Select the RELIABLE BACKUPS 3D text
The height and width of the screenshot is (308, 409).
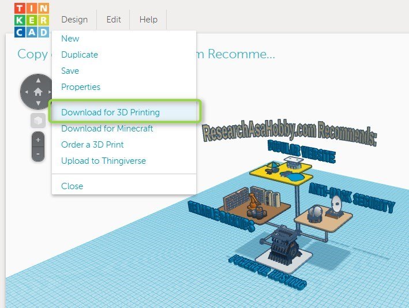click(x=221, y=216)
